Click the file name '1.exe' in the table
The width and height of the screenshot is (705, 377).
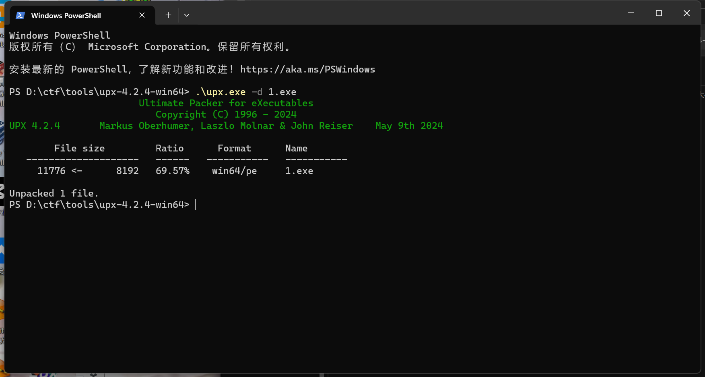(299, 171)
